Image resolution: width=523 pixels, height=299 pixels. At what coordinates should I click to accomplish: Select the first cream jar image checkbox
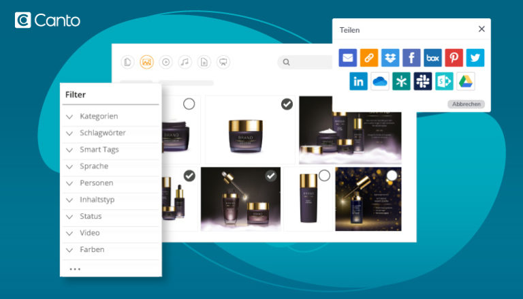(x=189, y=104)
